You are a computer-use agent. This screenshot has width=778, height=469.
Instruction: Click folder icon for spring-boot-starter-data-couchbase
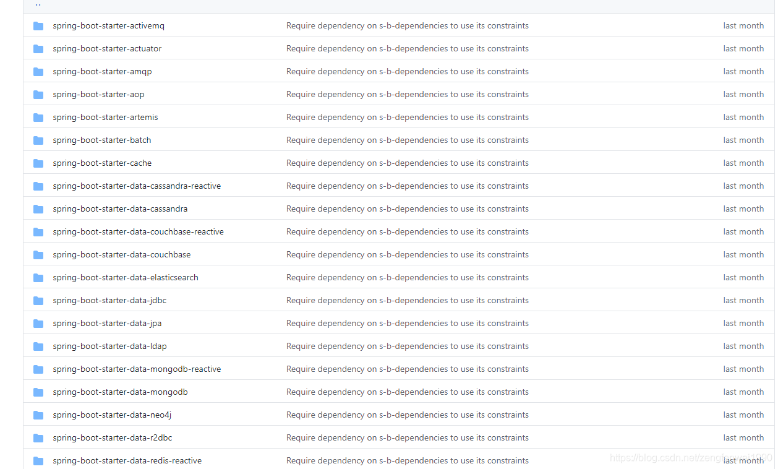tap(38, 255)
